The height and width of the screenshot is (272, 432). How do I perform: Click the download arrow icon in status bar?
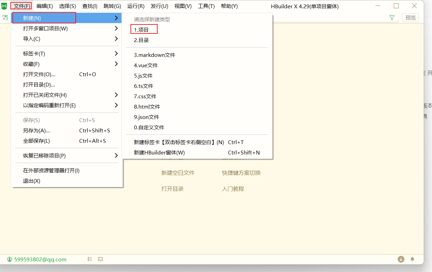pyautogui.click(x=401, y=259)
